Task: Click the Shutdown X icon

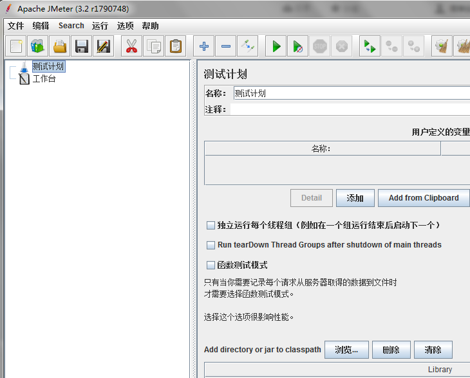Action: coord(341,46)
